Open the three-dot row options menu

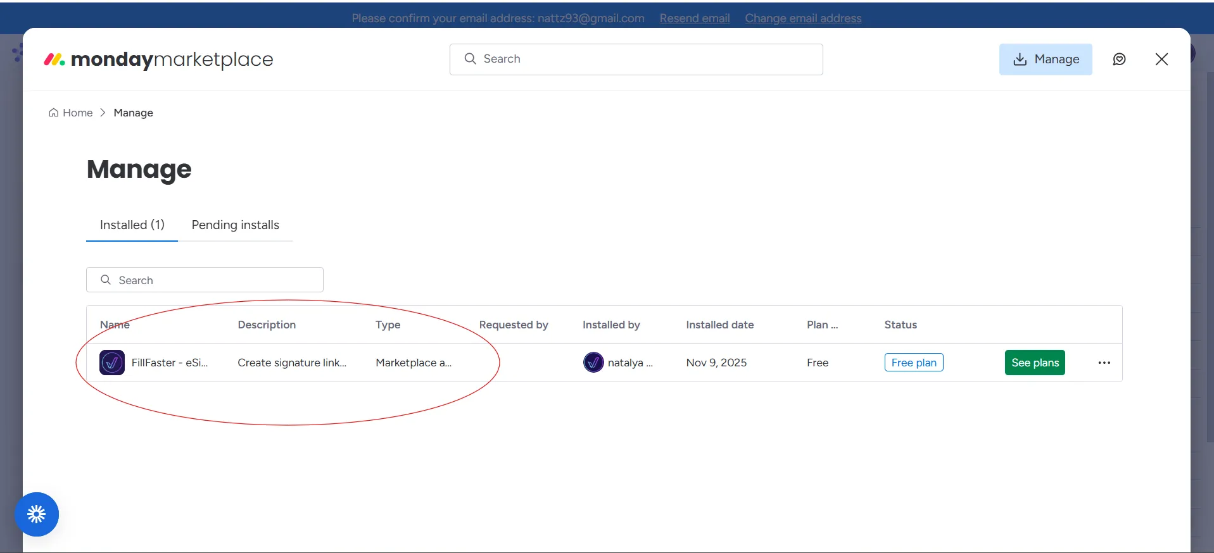pyautogui.click(x=1104, y=363)
